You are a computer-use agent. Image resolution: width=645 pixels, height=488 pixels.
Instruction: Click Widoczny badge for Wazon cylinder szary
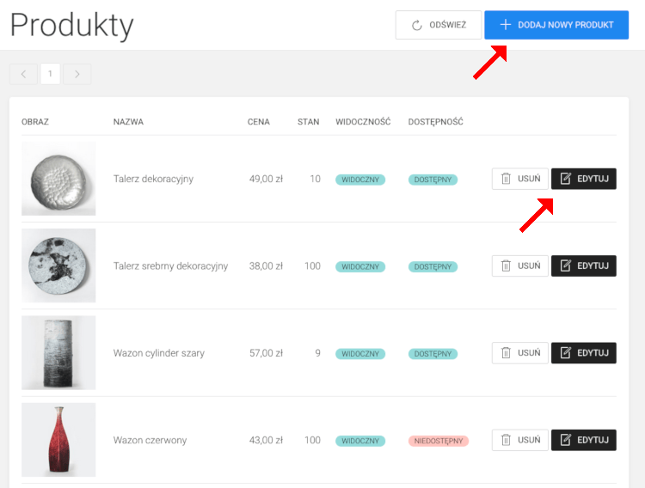[x=360, y=354]
